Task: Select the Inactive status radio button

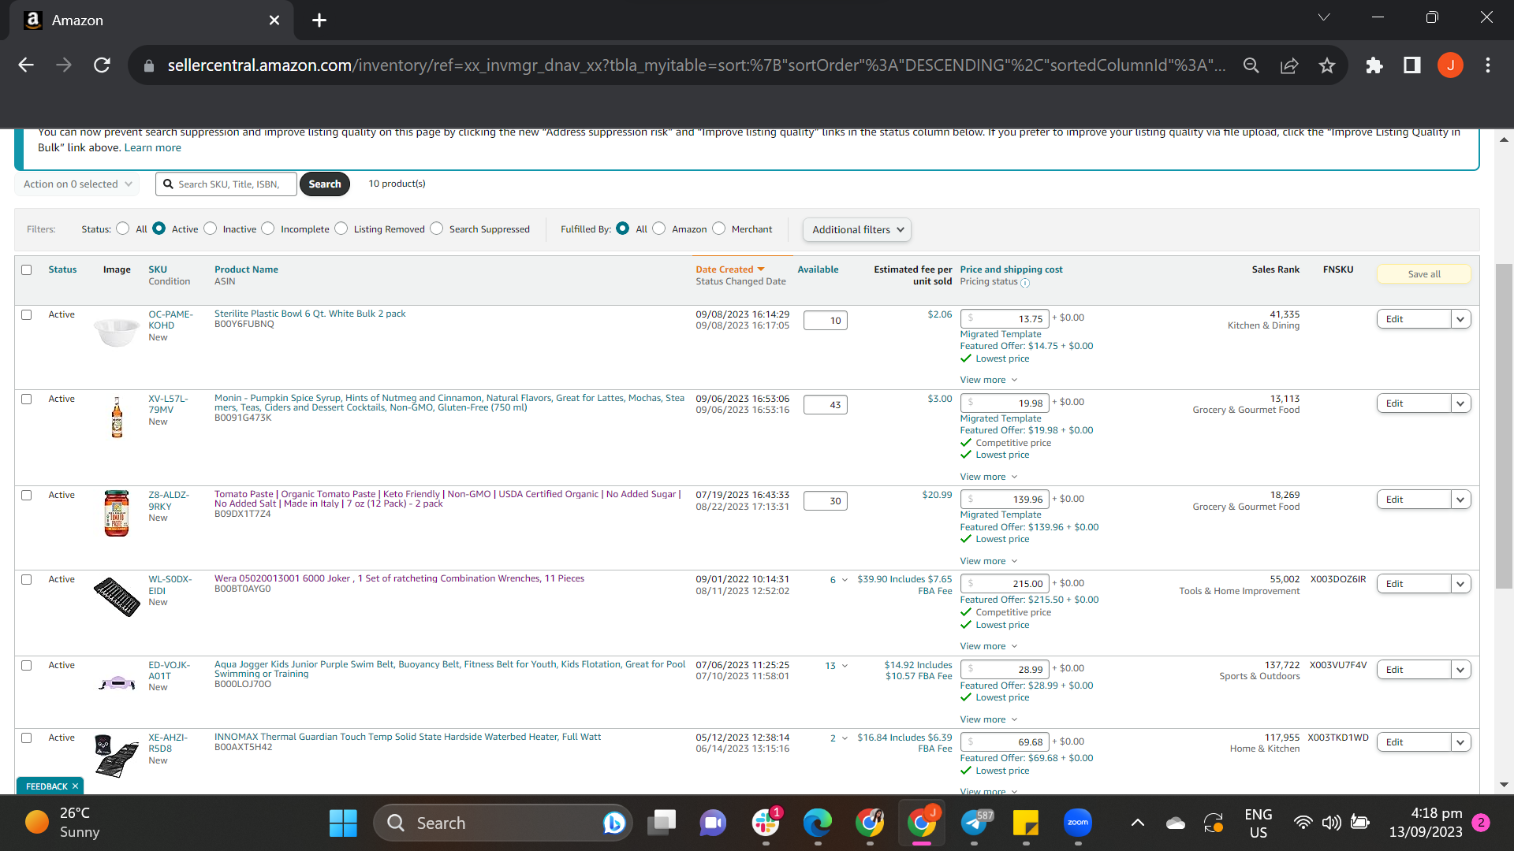Action: pos(211,229)
